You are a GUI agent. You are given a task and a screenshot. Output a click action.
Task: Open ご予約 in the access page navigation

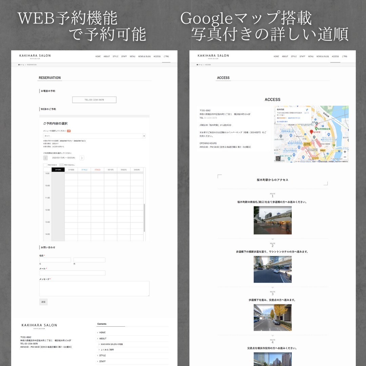345,57
